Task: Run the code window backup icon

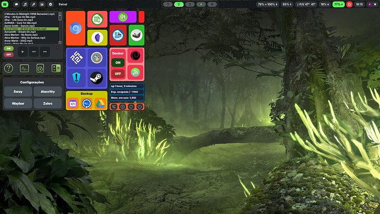Action: [73, 104]
